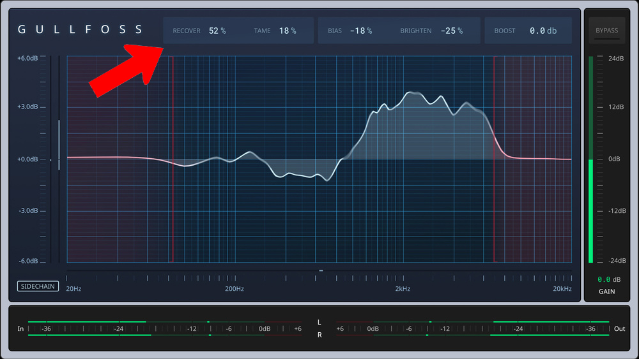Click the -3.0dB scale label
This screenshot has height=359, width=639.
click(28, 210)
